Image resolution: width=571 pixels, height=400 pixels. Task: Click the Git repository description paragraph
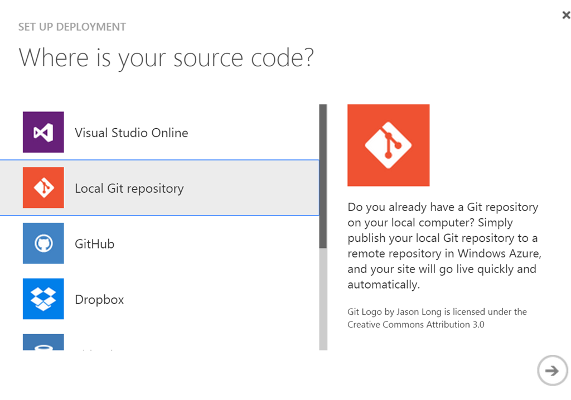(444, 246)
